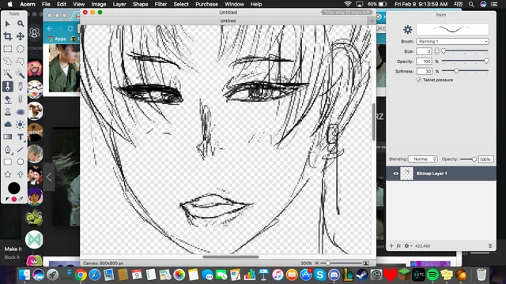Select the Smudge tool
The width and height of the screenshot is (506, 284).
point(21,112)
